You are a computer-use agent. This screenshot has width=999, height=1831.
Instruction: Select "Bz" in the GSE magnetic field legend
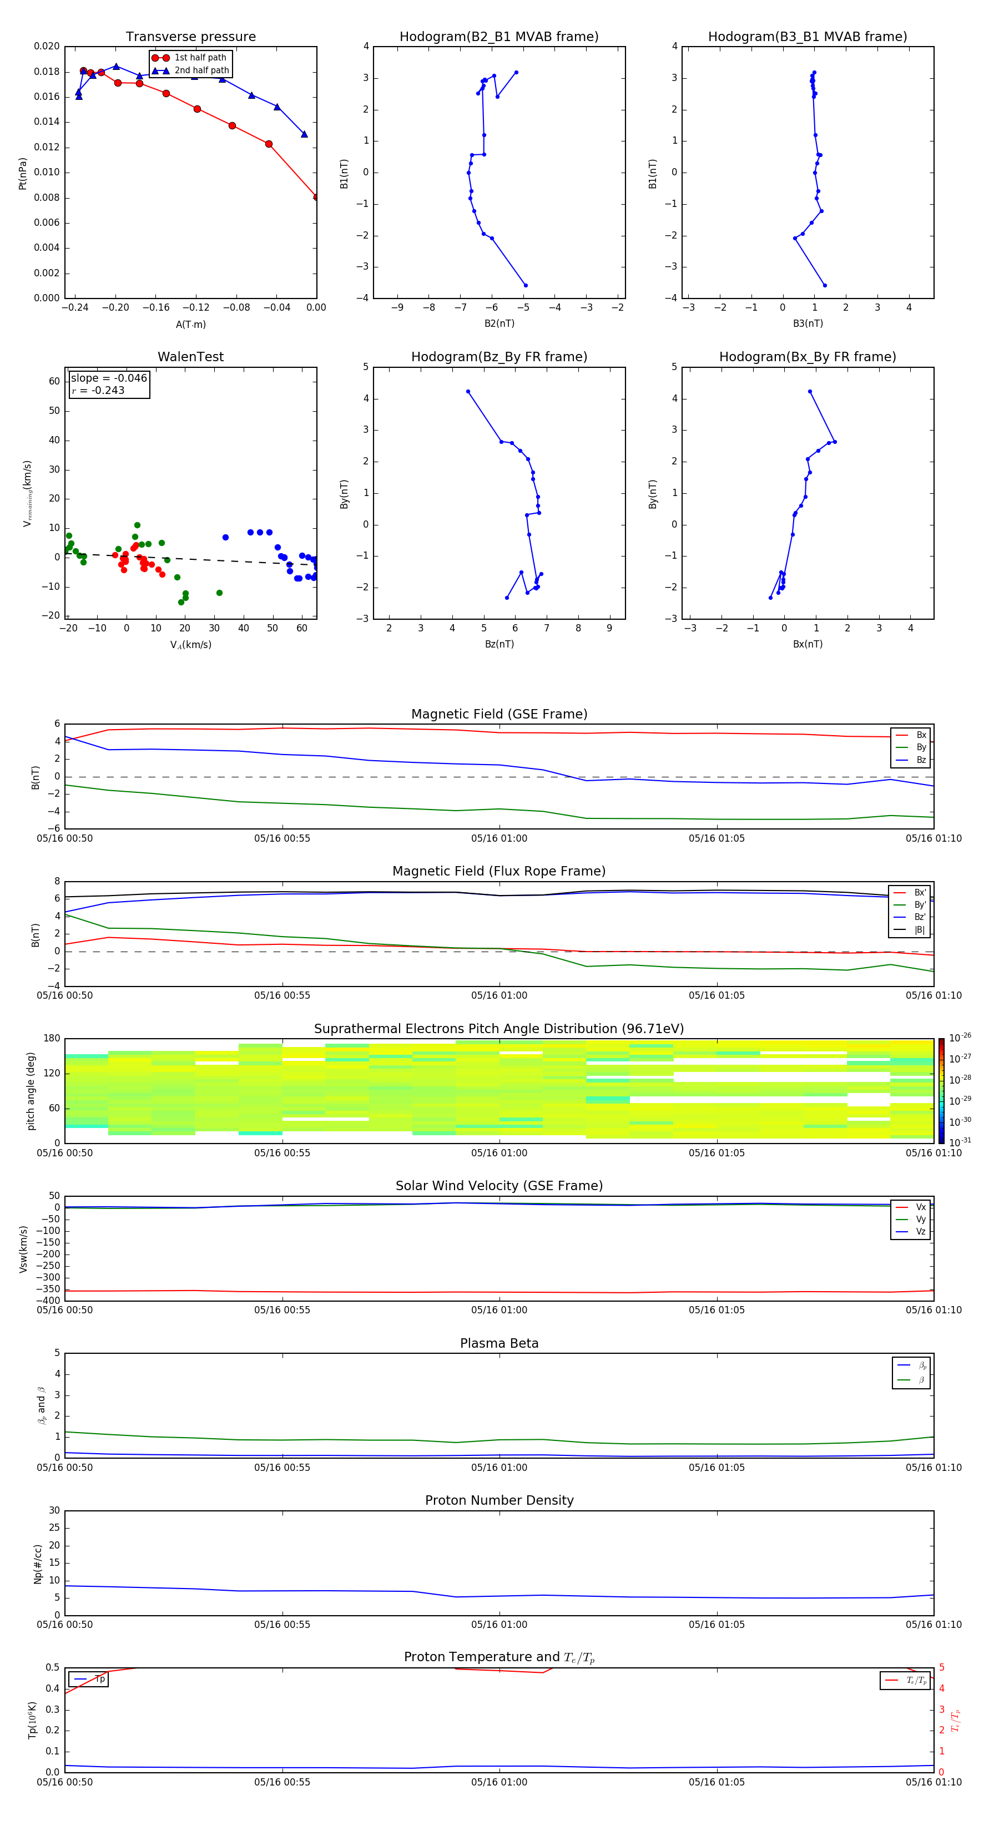pos(911,760)
